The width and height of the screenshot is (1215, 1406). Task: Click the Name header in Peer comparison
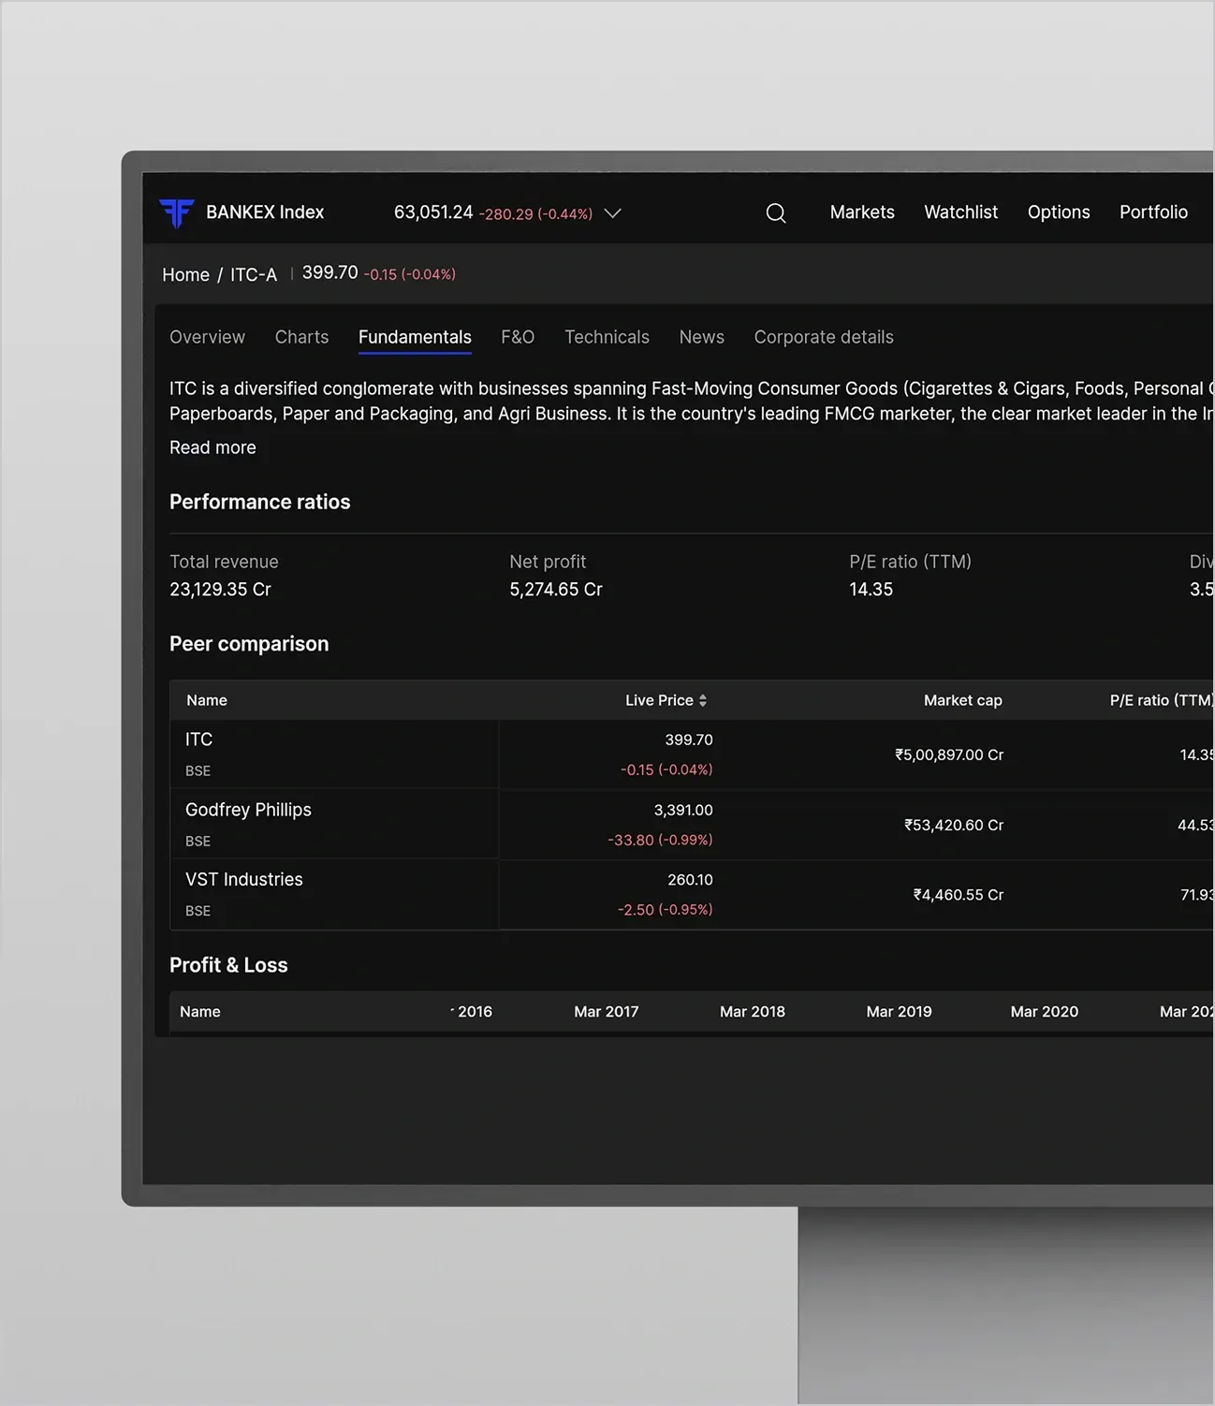tap(207, 700)
